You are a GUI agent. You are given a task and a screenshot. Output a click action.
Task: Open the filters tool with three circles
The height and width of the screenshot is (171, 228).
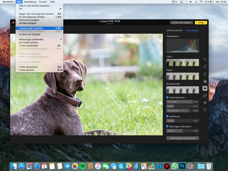205,81
